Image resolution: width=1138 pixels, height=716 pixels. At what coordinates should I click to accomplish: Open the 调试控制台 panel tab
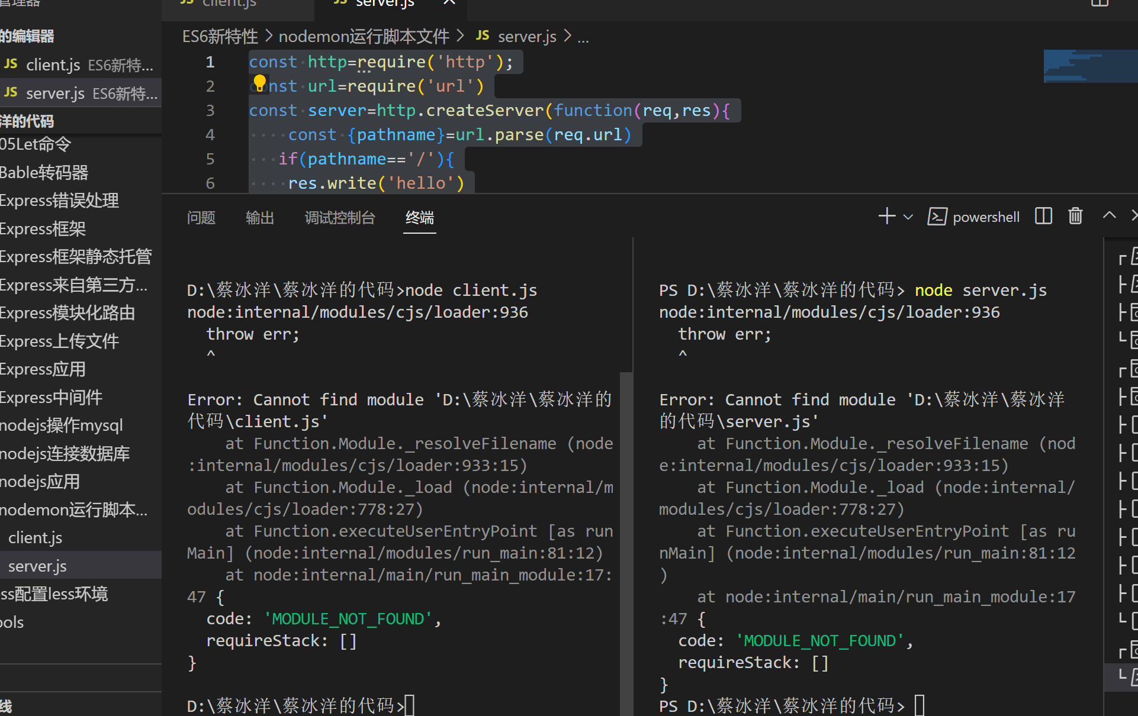tap(340, 218)
